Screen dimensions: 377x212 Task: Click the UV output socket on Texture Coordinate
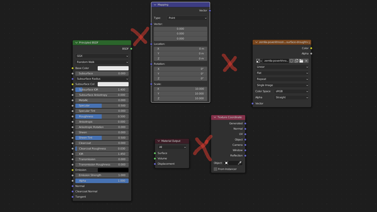pos(245,134)
